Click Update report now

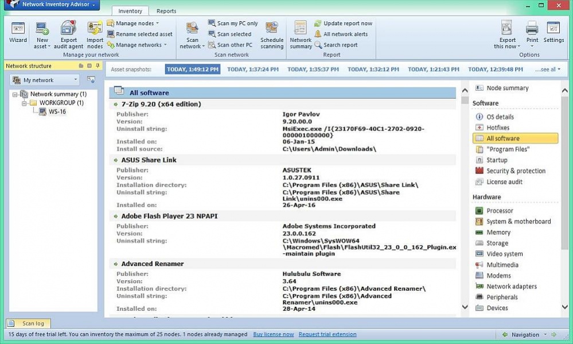(x=344, y=23)
